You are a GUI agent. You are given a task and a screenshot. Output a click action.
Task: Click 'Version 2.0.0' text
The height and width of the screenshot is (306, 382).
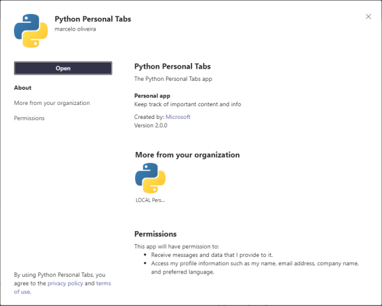coord(151,125)
